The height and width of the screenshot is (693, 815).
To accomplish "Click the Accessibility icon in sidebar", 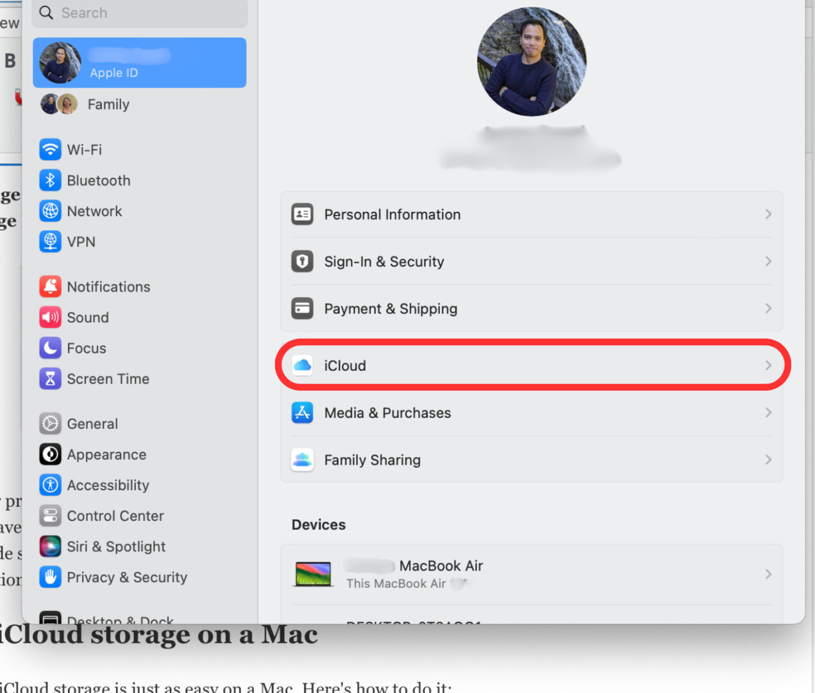I will tap(50, 485).
